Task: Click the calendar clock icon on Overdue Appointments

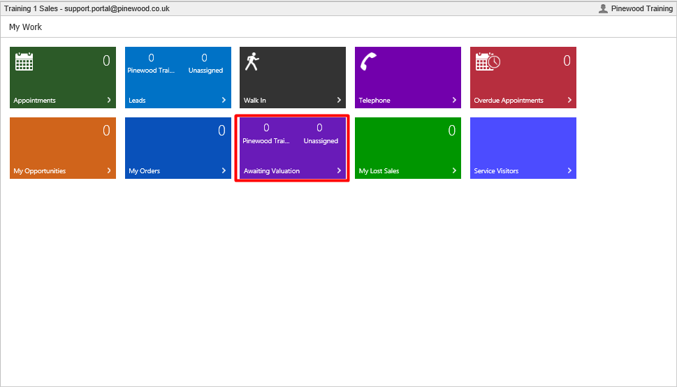Action: (x=488, y=61)
